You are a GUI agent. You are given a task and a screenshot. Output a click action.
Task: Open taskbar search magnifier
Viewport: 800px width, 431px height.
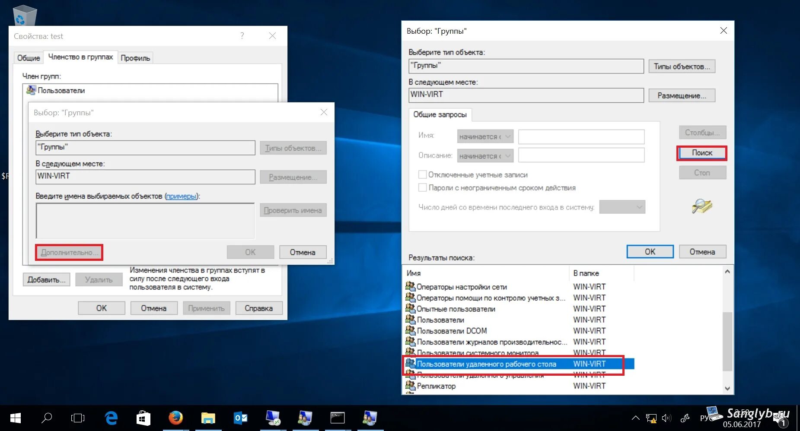coord(47,418)
